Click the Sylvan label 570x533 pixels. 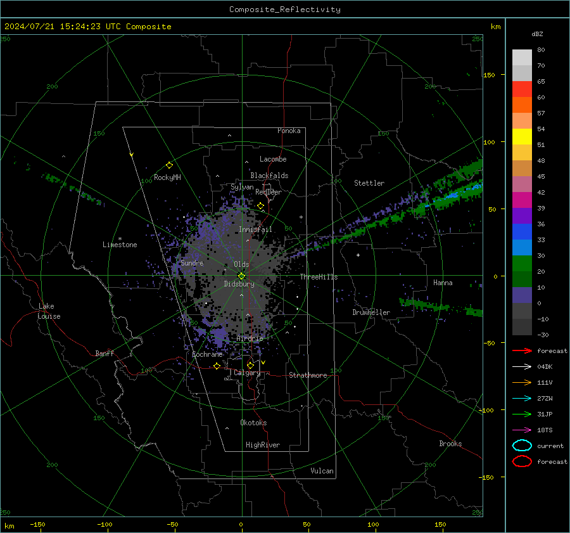coord(242,187)
